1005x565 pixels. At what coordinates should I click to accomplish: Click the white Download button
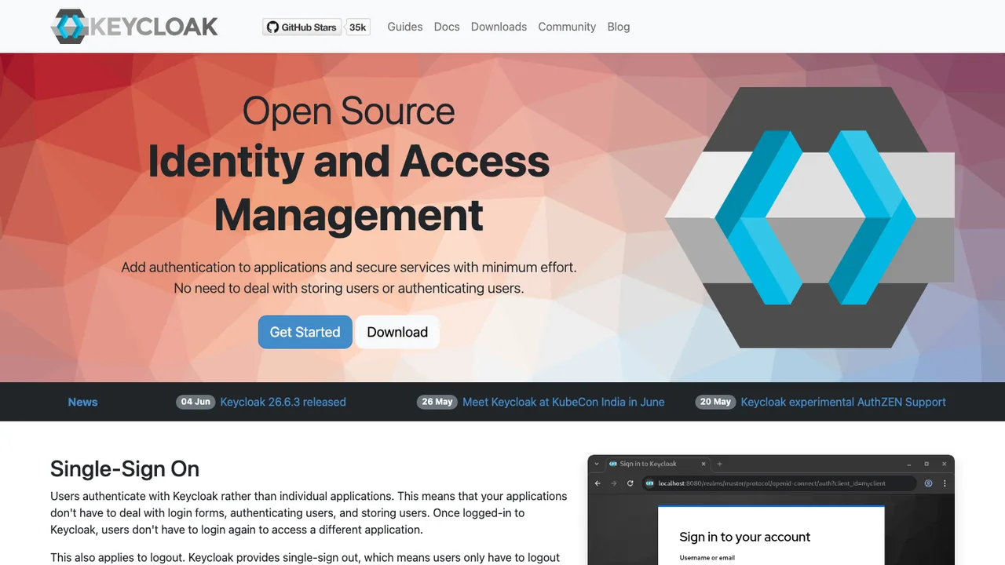[x=397, y=332]
